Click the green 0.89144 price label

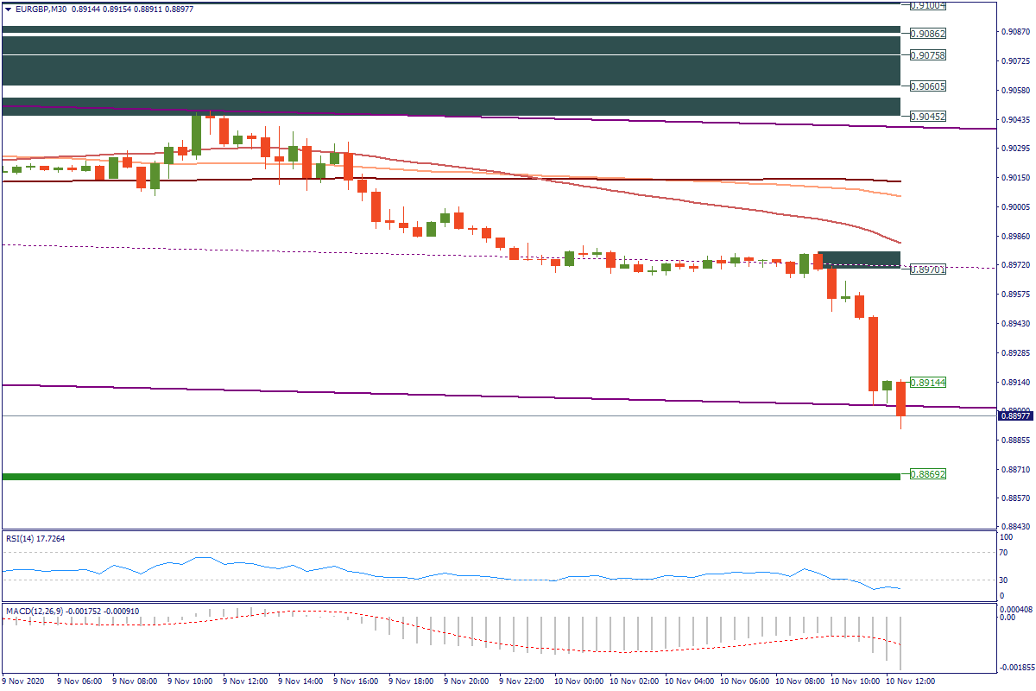[928, 382]
